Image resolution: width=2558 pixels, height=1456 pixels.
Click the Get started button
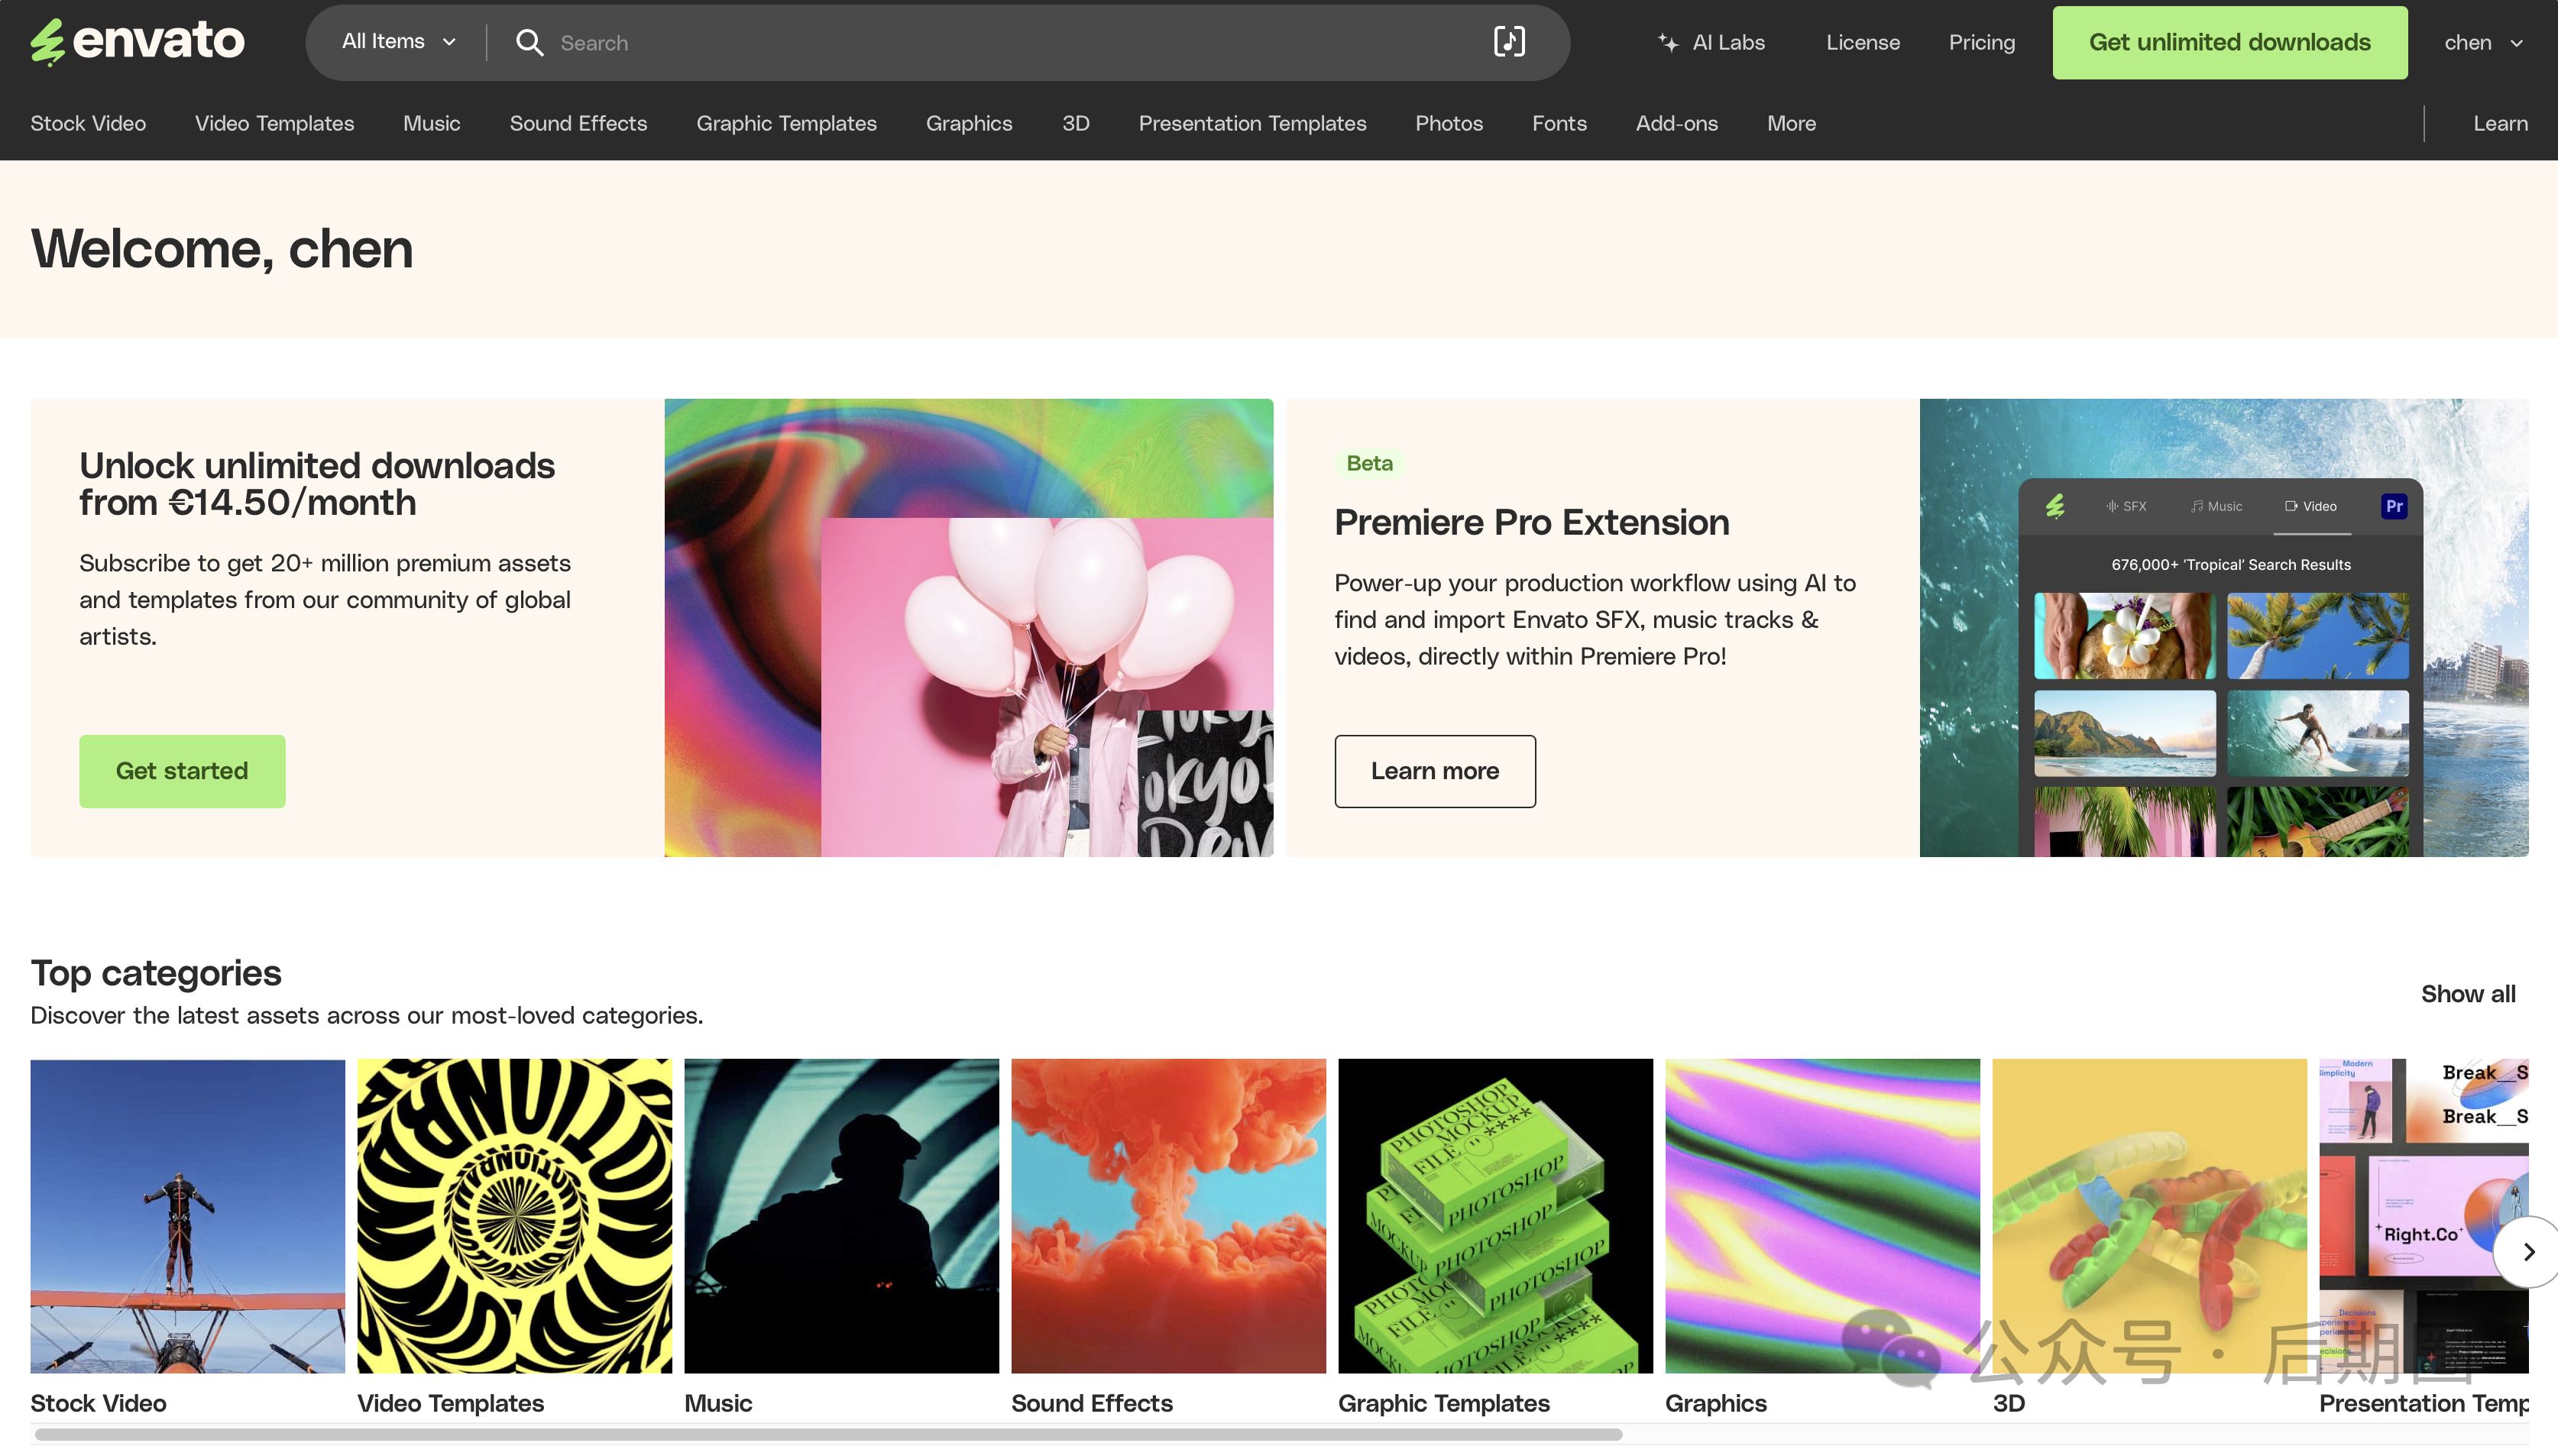tap(182, 771)
